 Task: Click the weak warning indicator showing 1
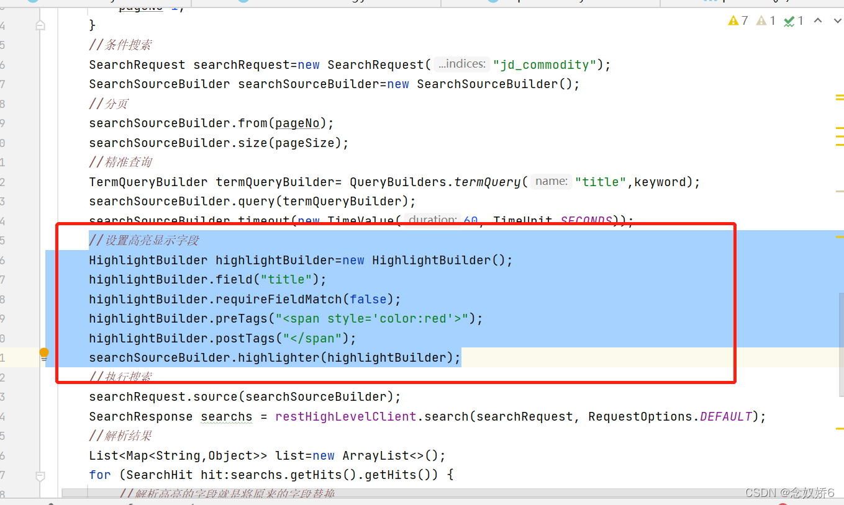pos(766,21)
